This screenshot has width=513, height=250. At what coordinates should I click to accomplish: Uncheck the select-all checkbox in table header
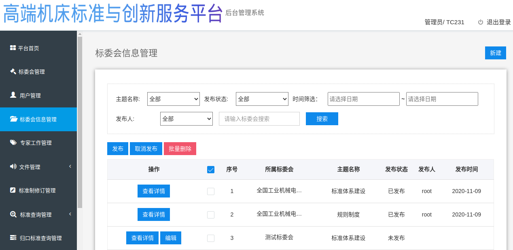click(x=211, y=170)
